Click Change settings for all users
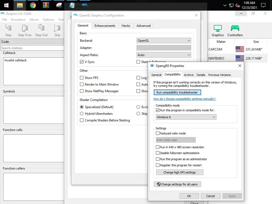The height and width of the screenshot is (204, 272). coord(177,184)
